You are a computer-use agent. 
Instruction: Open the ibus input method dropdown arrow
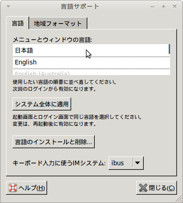pyautogui.click(x=137, y=163)
